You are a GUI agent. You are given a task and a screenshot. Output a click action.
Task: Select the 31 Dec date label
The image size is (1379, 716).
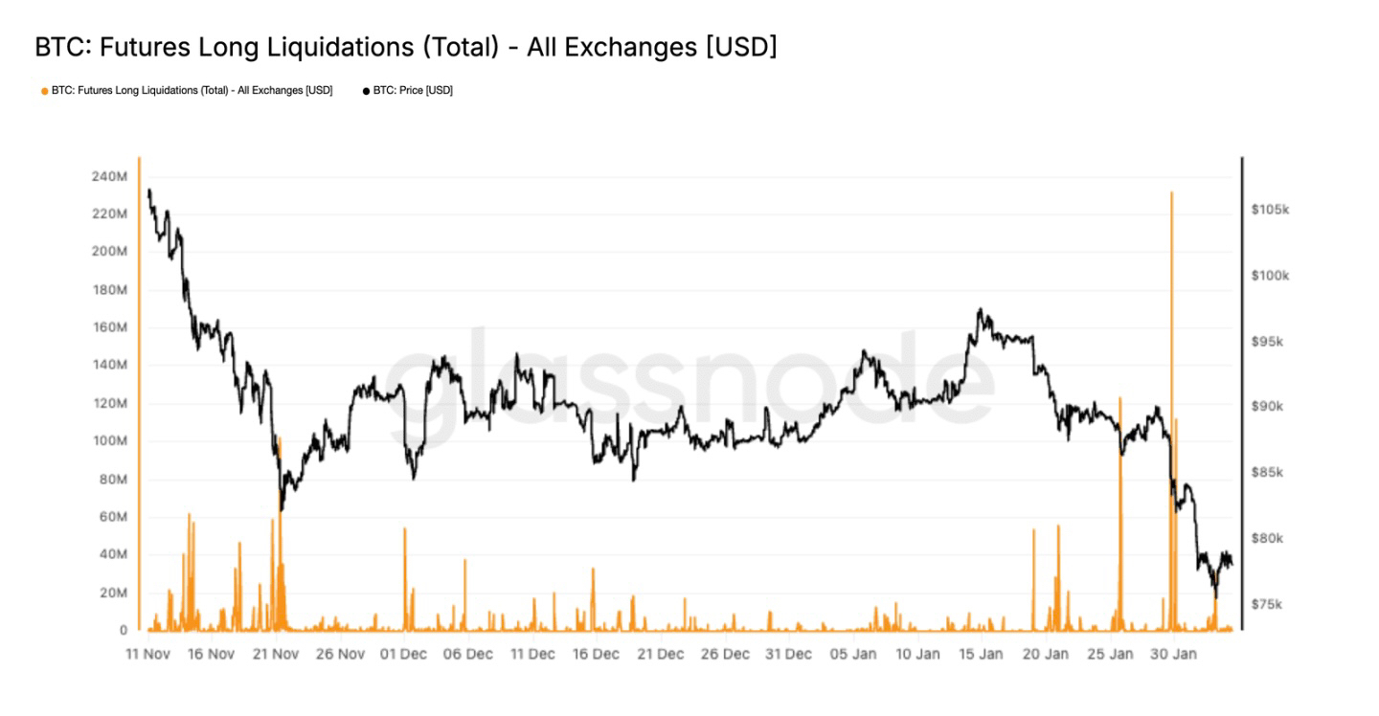(787, 655)
